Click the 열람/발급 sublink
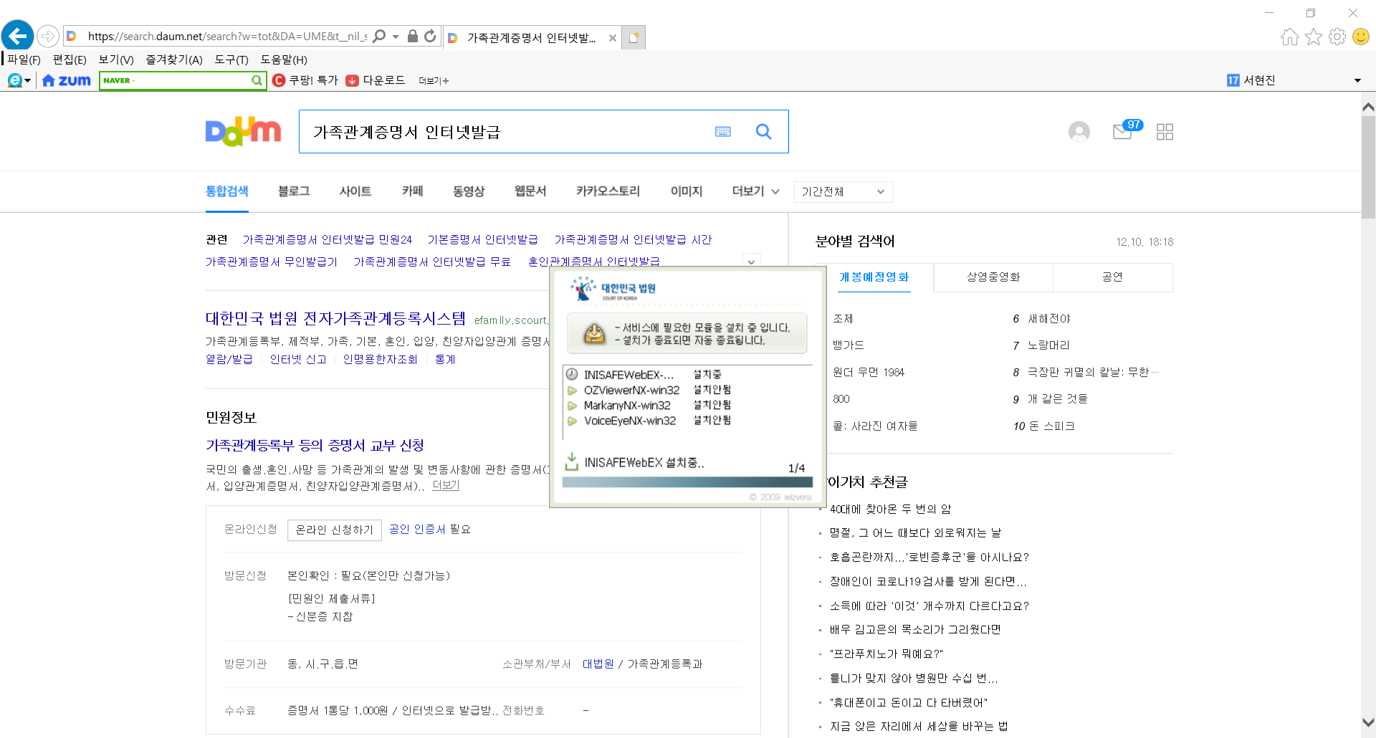1376x738 pixels. coord(229,359)
